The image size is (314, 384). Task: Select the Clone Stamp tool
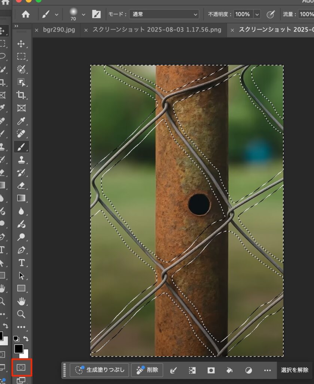(21, 160)
